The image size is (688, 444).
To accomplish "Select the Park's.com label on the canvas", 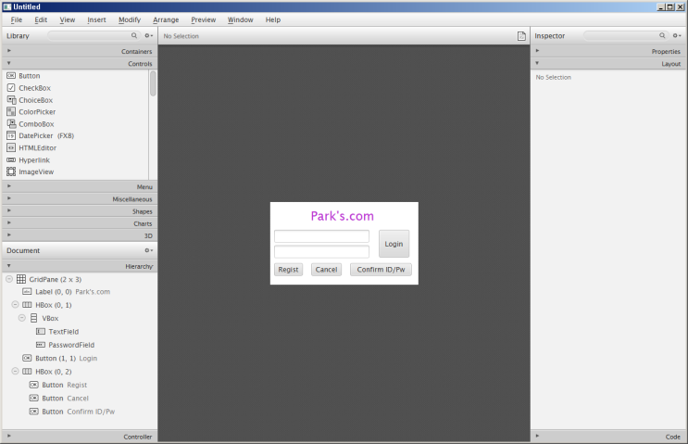I will 343,216.
